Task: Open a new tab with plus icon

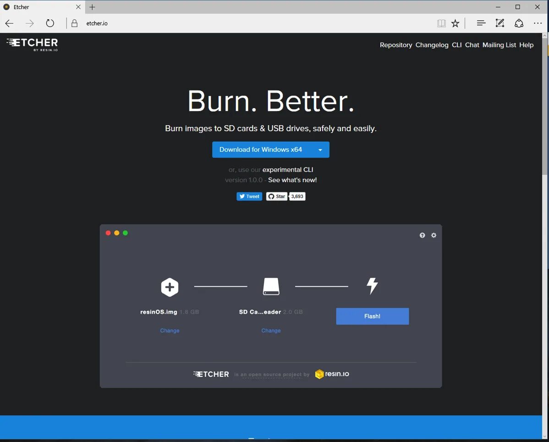Action: click(92, 7)
